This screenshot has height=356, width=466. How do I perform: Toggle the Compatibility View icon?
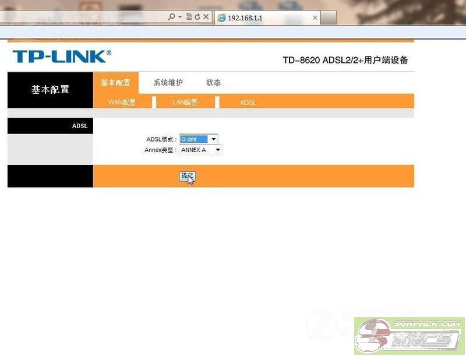189,17
